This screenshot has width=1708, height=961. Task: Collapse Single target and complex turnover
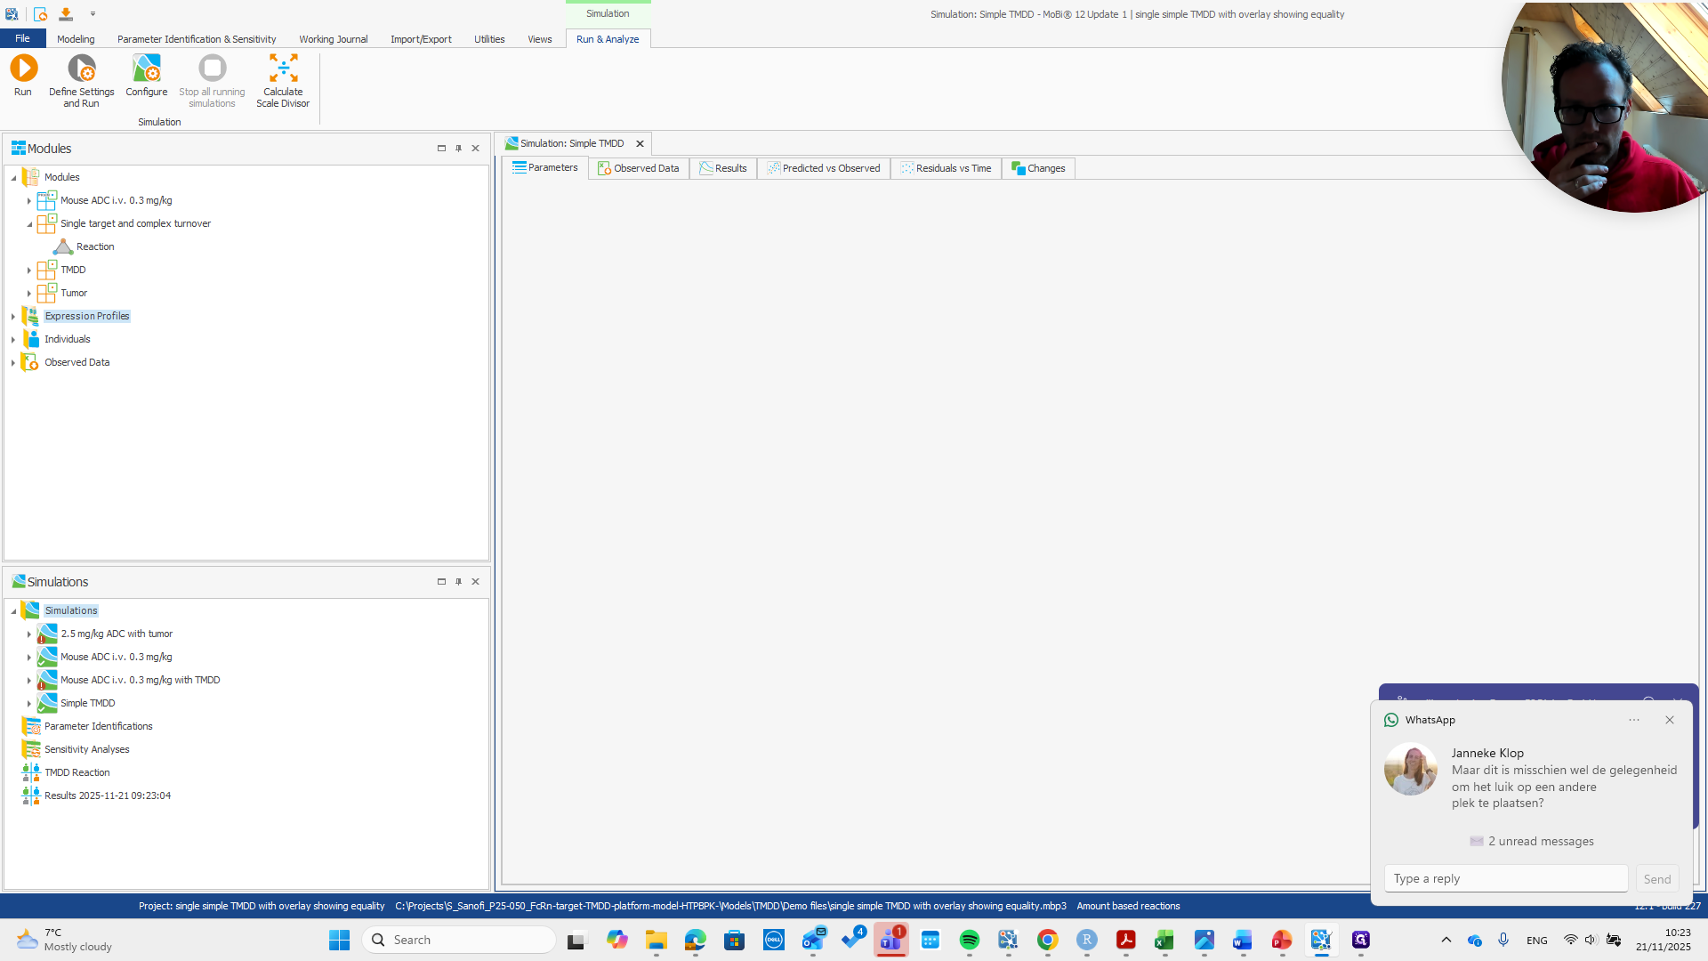29,224
